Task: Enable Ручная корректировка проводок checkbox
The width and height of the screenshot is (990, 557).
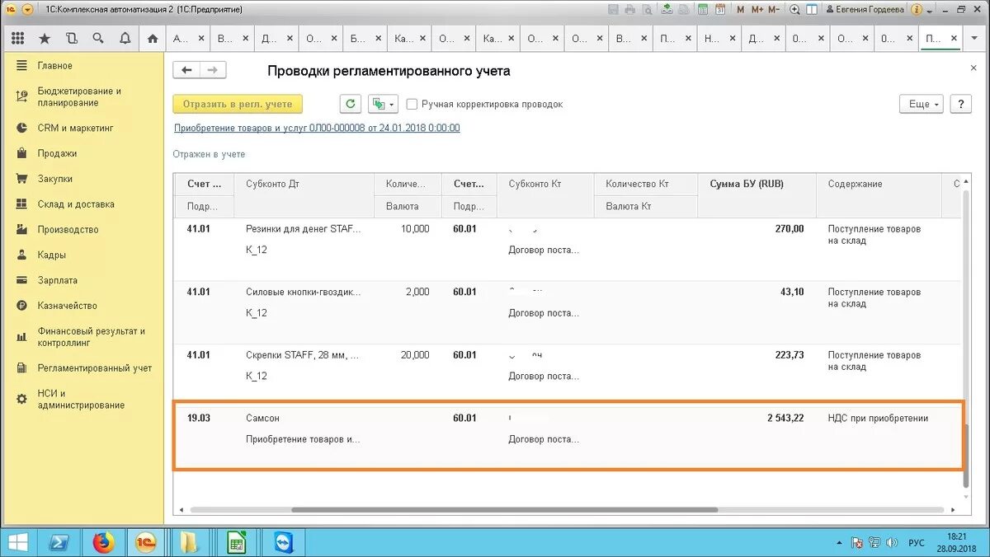Action: [412, 105]
